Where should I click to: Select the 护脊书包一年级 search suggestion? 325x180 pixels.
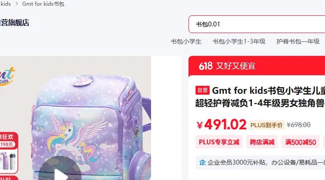[298, 41]
